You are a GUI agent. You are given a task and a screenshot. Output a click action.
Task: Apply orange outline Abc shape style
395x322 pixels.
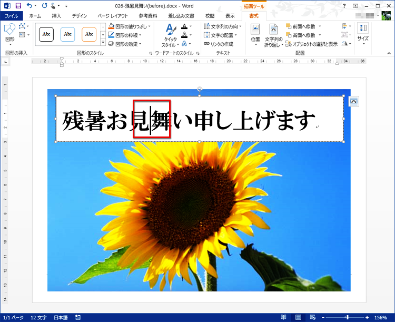pos(89,34)
